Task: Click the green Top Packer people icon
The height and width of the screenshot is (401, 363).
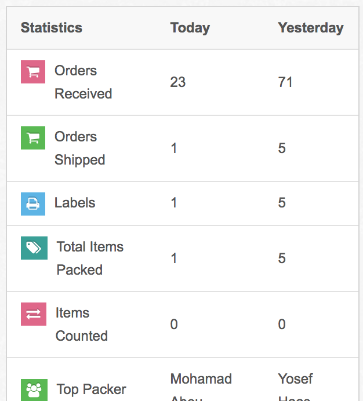Action: coord(33,389)
